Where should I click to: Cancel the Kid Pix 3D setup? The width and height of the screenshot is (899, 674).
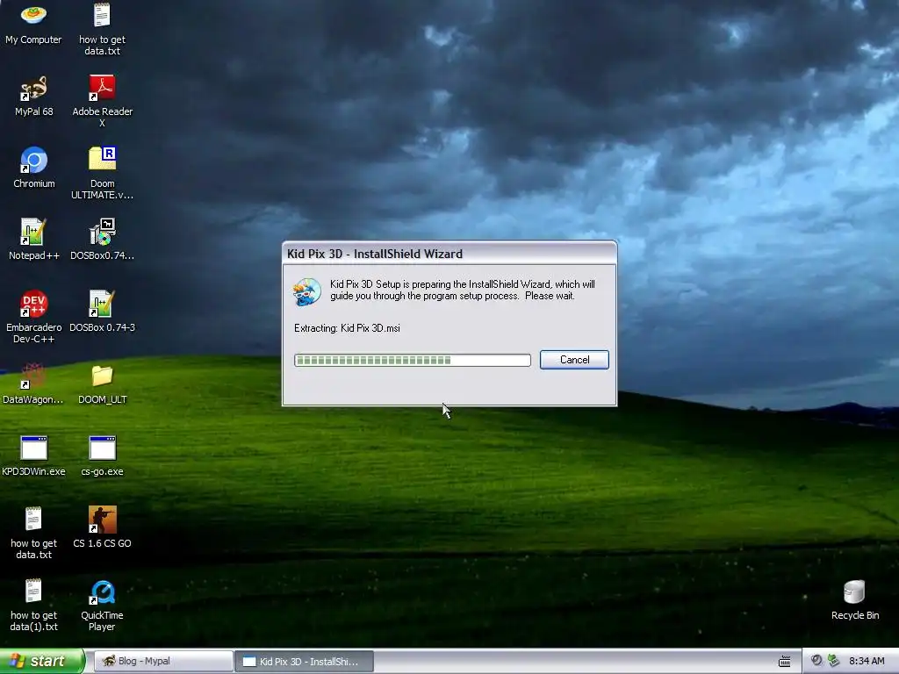pos(574,360)
